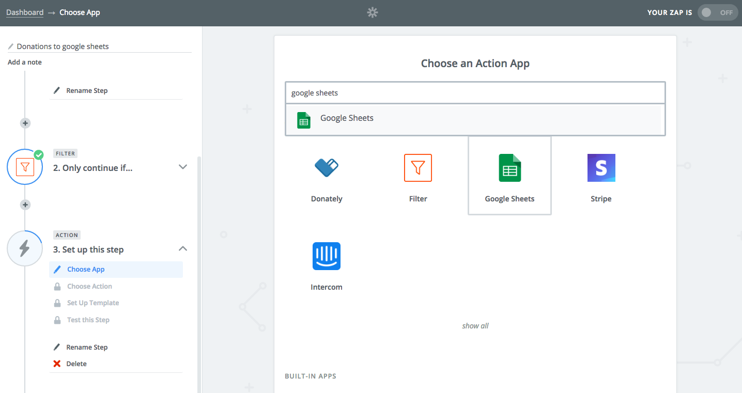The height and width of the screenshot is (393, 742).
Task: Add a step above the Filter step
Action: click(x=25, y=123)
